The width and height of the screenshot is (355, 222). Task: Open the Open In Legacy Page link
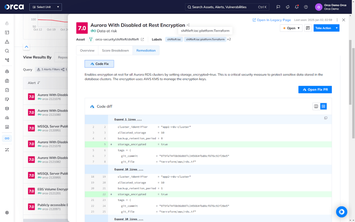click(272, 20)
